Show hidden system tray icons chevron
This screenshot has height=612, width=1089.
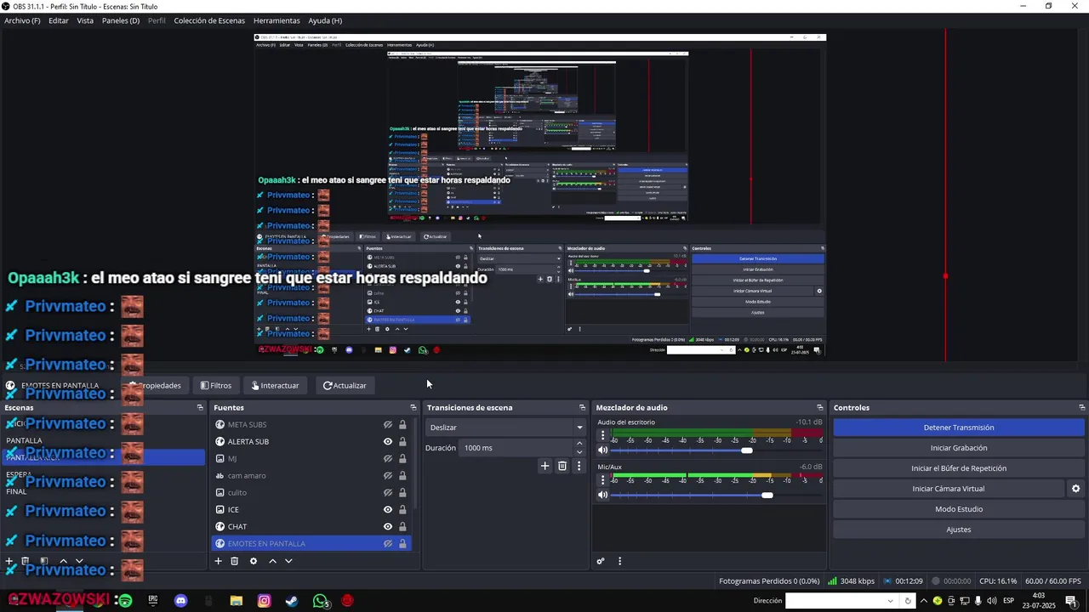pos(923,601)
